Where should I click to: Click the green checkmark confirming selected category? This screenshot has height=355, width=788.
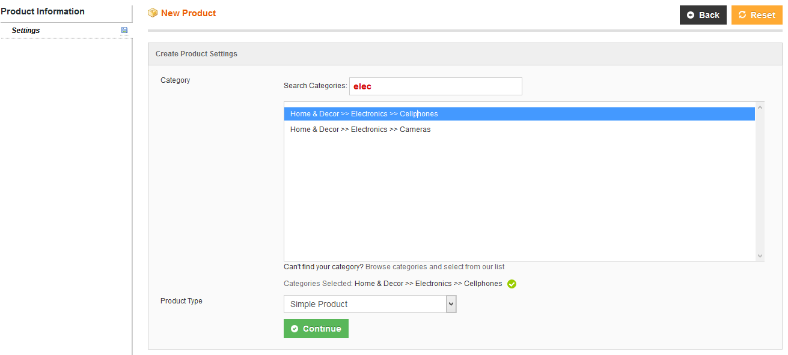(x=512, y=284)
